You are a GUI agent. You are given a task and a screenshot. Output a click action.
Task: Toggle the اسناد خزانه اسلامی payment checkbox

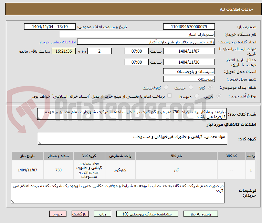coord(169,96)
